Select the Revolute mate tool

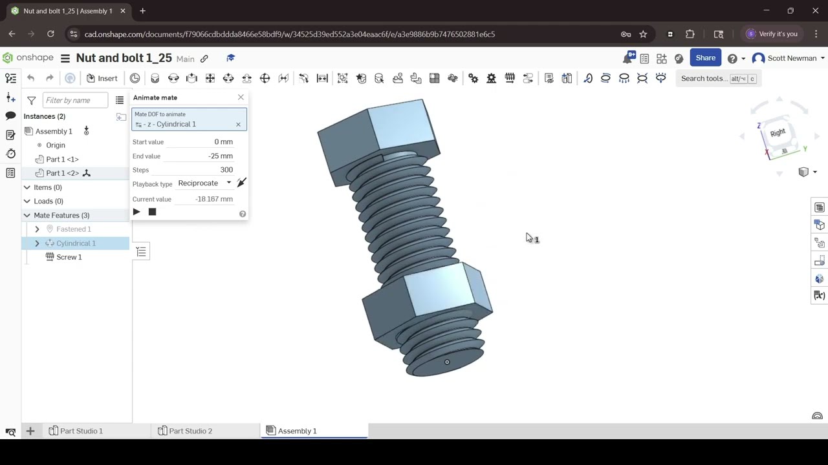(x=173, y=78)
